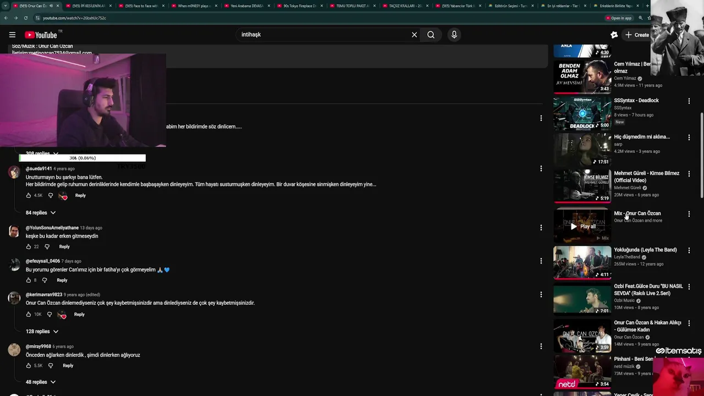Screen dimensions: 704x396
Task: Open the Create button
Action: click(636, 35)
